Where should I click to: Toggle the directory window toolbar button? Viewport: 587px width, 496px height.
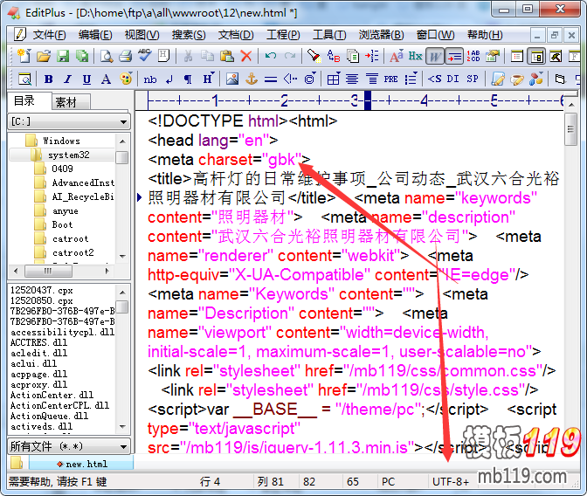(x=536, y=57)
